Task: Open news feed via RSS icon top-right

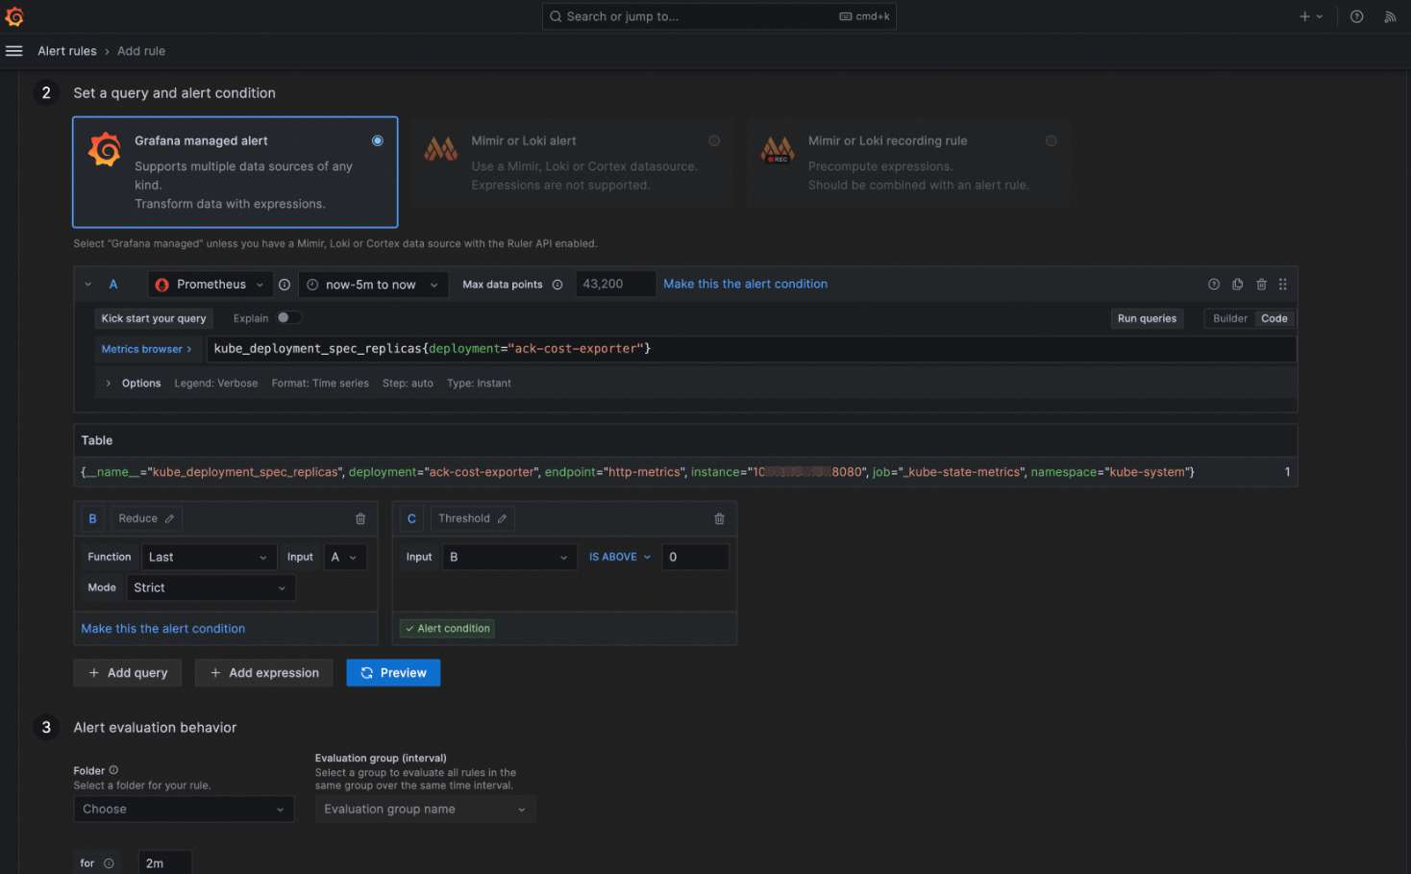Action: pyautogui.click(x=1390, y=16)
